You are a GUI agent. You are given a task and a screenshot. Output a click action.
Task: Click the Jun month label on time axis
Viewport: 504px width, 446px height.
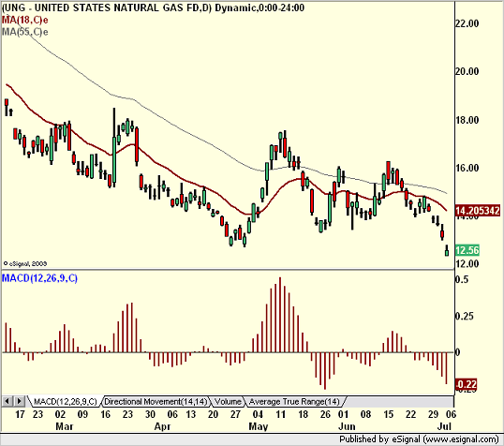(347, 426)
